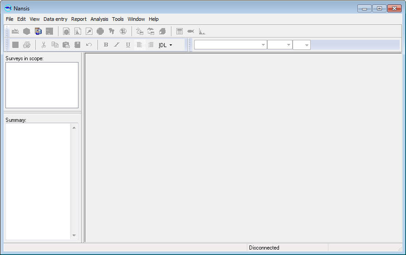Expand the wide first combo box
This screenshot has width=406, height=255.
263,45
